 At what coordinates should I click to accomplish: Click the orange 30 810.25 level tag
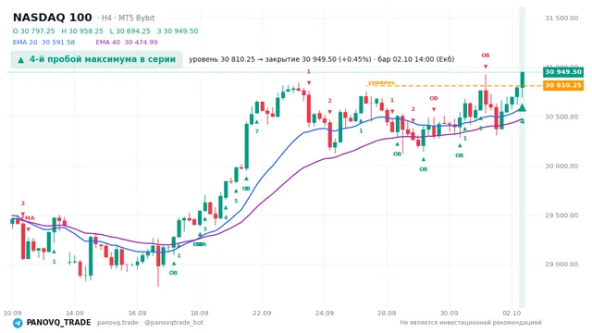point(563,85)
